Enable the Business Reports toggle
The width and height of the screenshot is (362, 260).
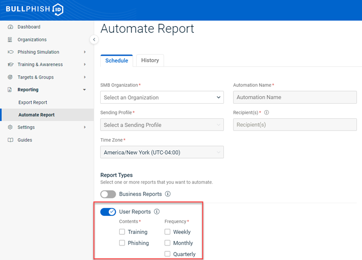click(x=108, y=194)
